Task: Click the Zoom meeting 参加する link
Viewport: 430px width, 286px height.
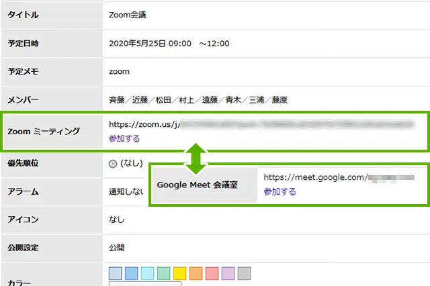Action: (124, 139)
